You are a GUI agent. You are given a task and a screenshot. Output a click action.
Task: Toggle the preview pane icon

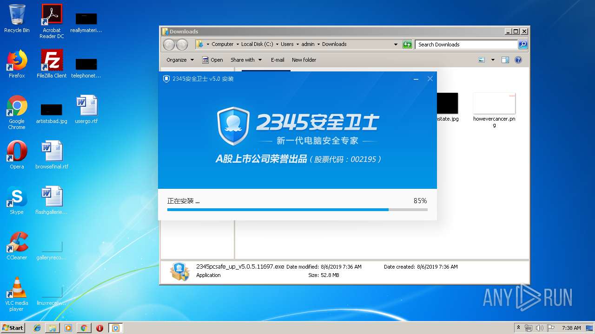click(x=505, y=60)
